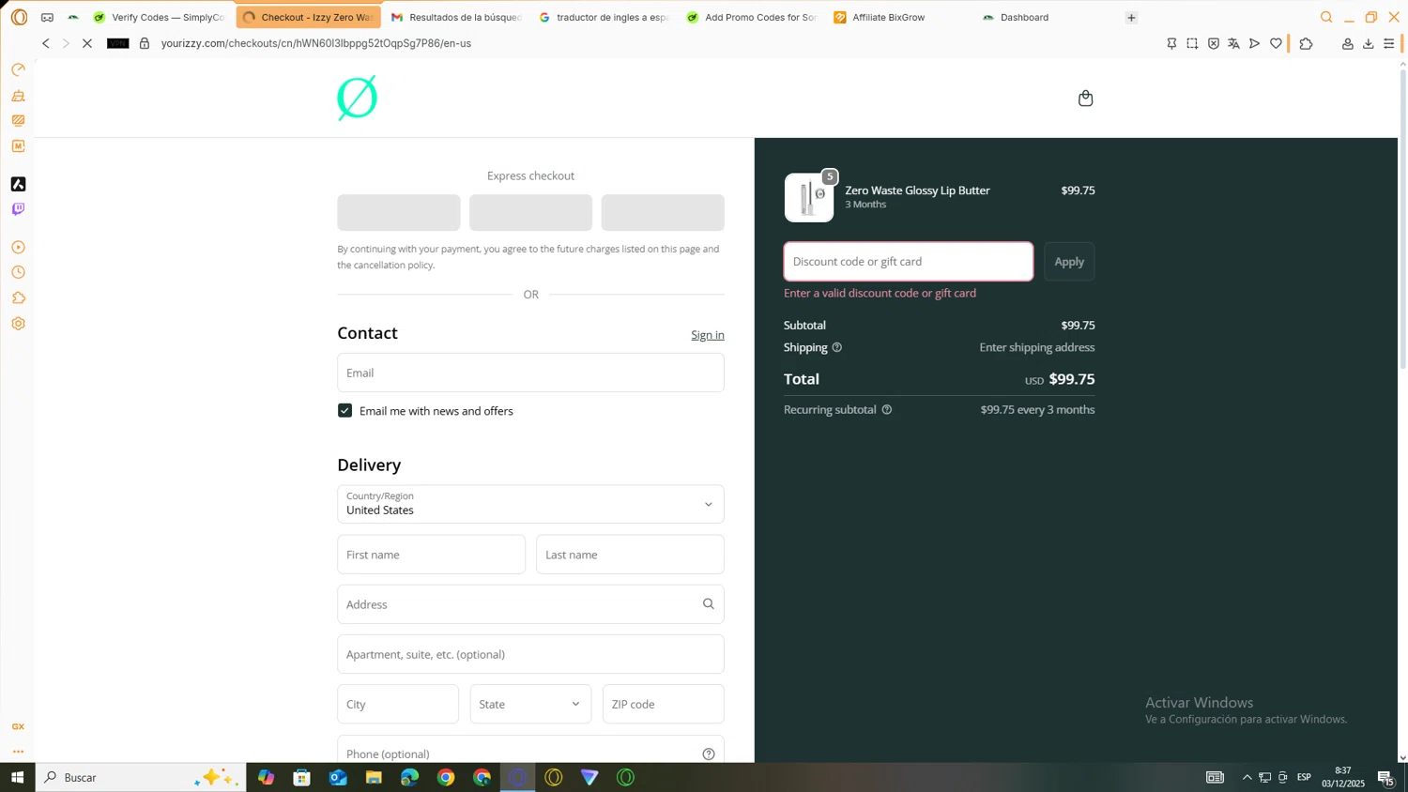Open the browser tab search icon
Image resolution: width=1408 pixels, height=792 pixels.
click(x=1326, y=17)
